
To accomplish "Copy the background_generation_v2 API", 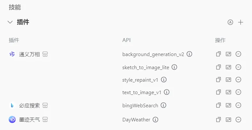I will click(x=218, y=54).
